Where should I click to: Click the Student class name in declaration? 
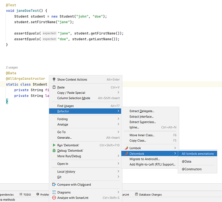[x=40, y=85]
